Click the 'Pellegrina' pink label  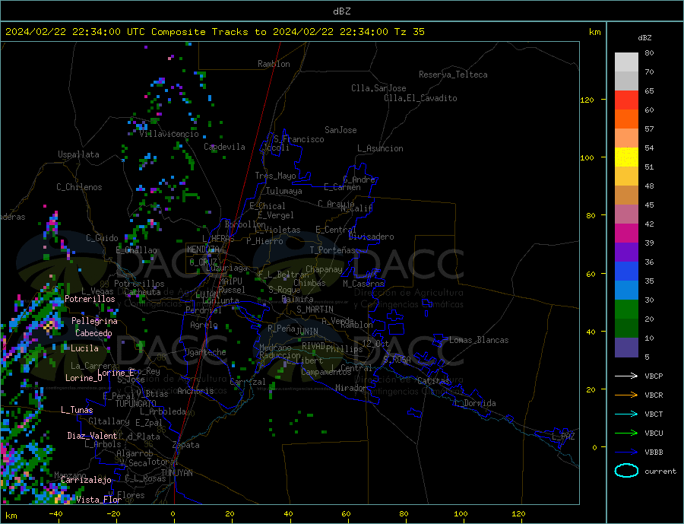pos(95,322)
